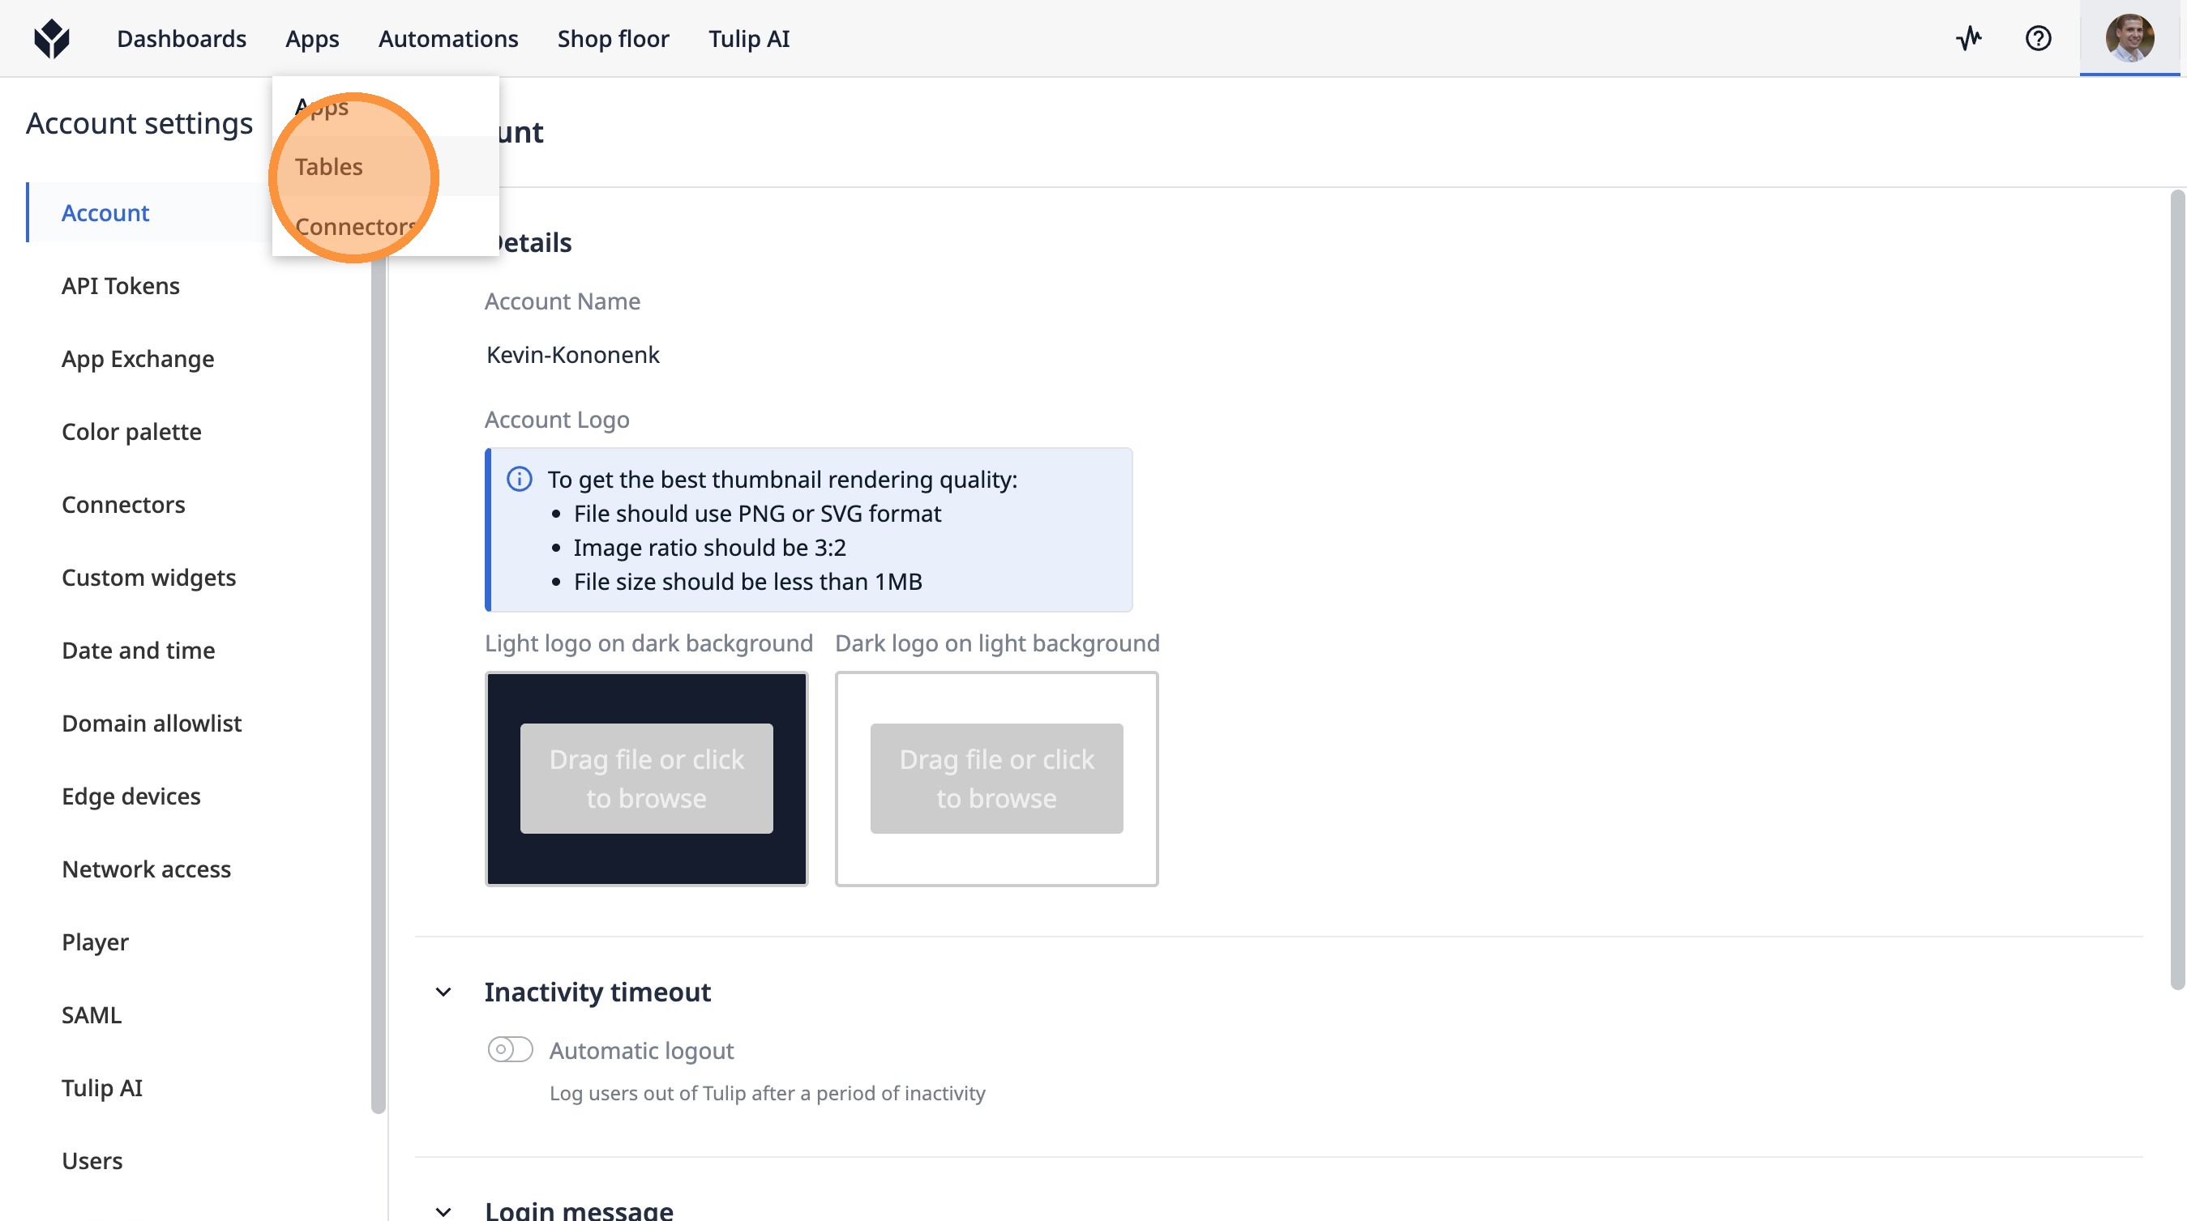Open Color palette settings
Viewport: 2187px width, 1221px height.
[x=131, y=432]
